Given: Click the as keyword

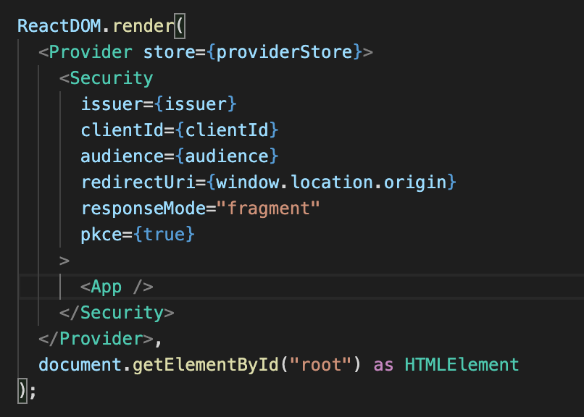Looking at the screenshot, I should point(383,365).
